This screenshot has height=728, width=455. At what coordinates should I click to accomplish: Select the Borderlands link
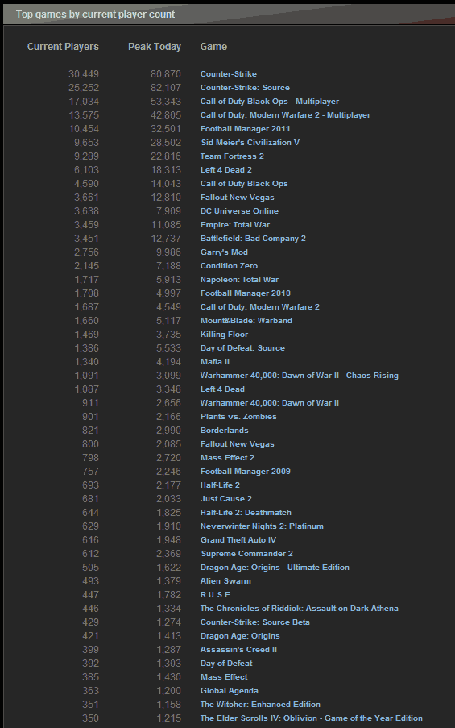pyautogui.click(x=224, y=430)
